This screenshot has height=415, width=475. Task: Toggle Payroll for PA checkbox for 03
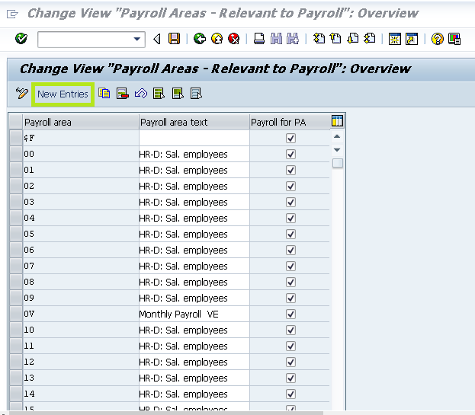(x=290, y=202)
